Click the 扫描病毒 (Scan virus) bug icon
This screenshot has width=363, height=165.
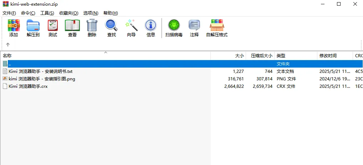click(x=174, y=25)
